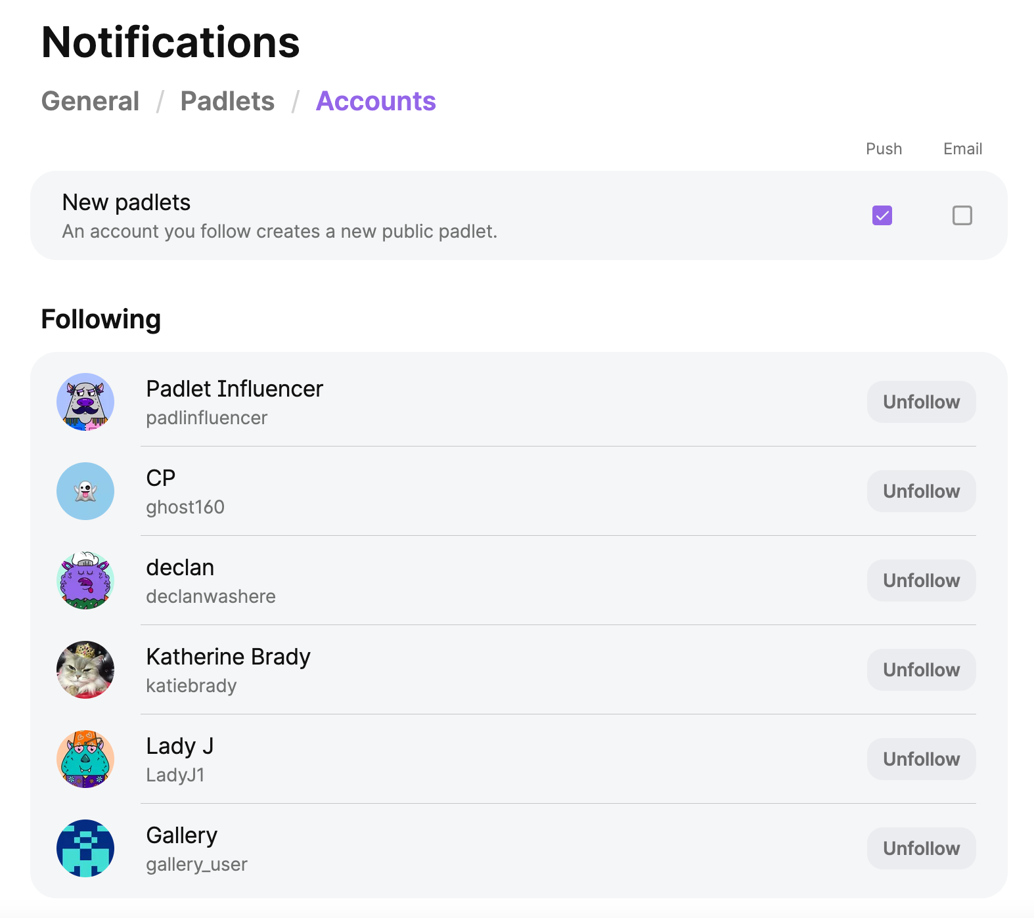This screenshot has height=918, width=1034.
Task: Unfollow the gallery_user account
Action: click(x=921, y=848)
